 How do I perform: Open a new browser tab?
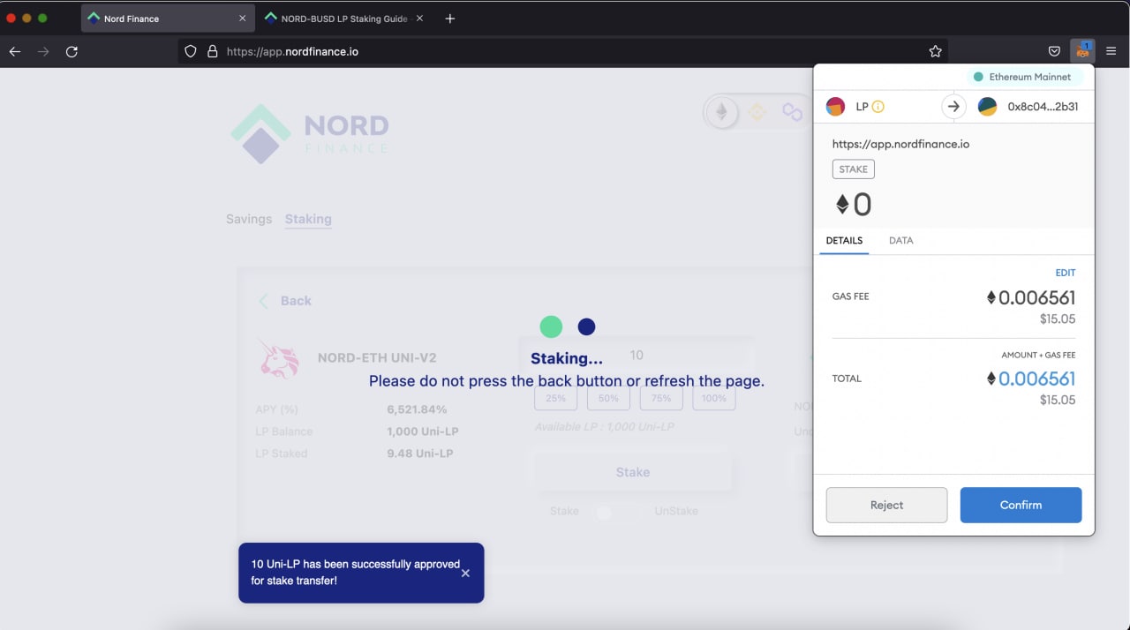click(450, 19)
